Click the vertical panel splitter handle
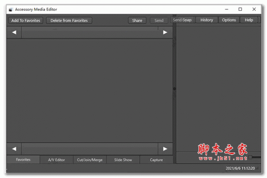This screenshot has width=267, height=178. pyautogui.click(x=174, y=89)
